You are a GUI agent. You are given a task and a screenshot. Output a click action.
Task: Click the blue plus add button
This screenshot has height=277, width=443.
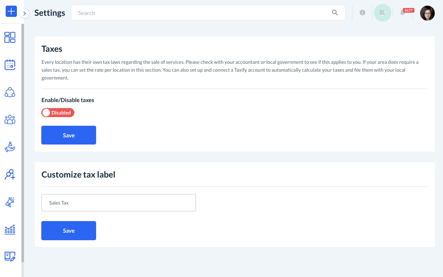pos(11,12)
